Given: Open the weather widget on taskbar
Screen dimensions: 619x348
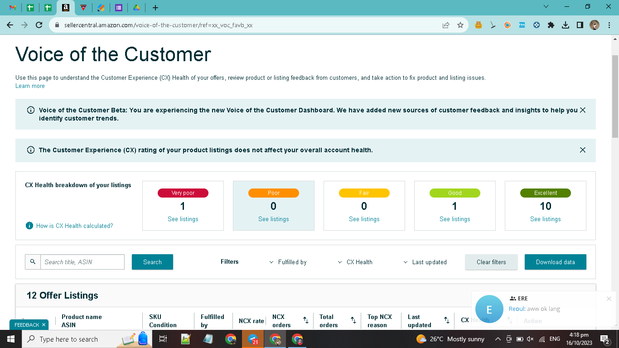Looking at the screenshot, I should coord(451,339).
